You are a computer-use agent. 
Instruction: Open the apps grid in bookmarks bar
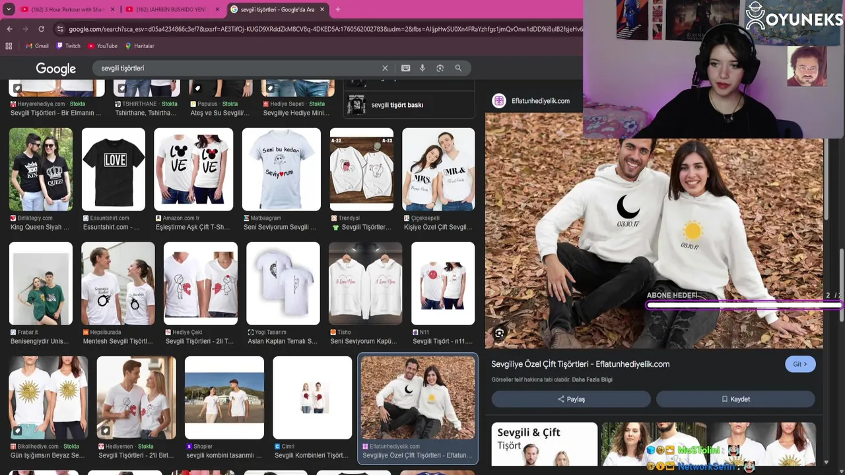pos(9,46)
